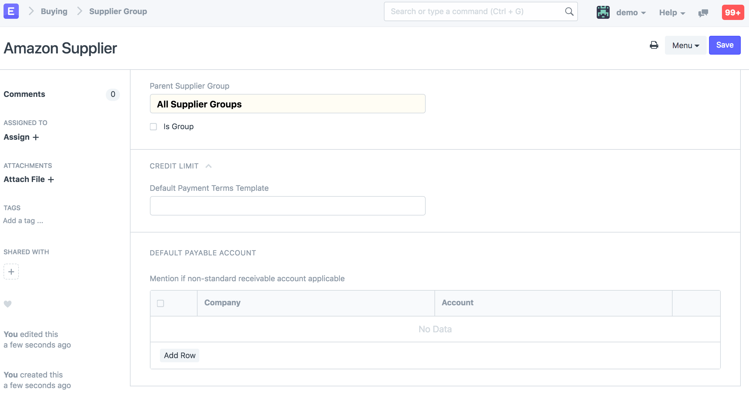
Task: Save the supplier group
Action: [725, 45]
